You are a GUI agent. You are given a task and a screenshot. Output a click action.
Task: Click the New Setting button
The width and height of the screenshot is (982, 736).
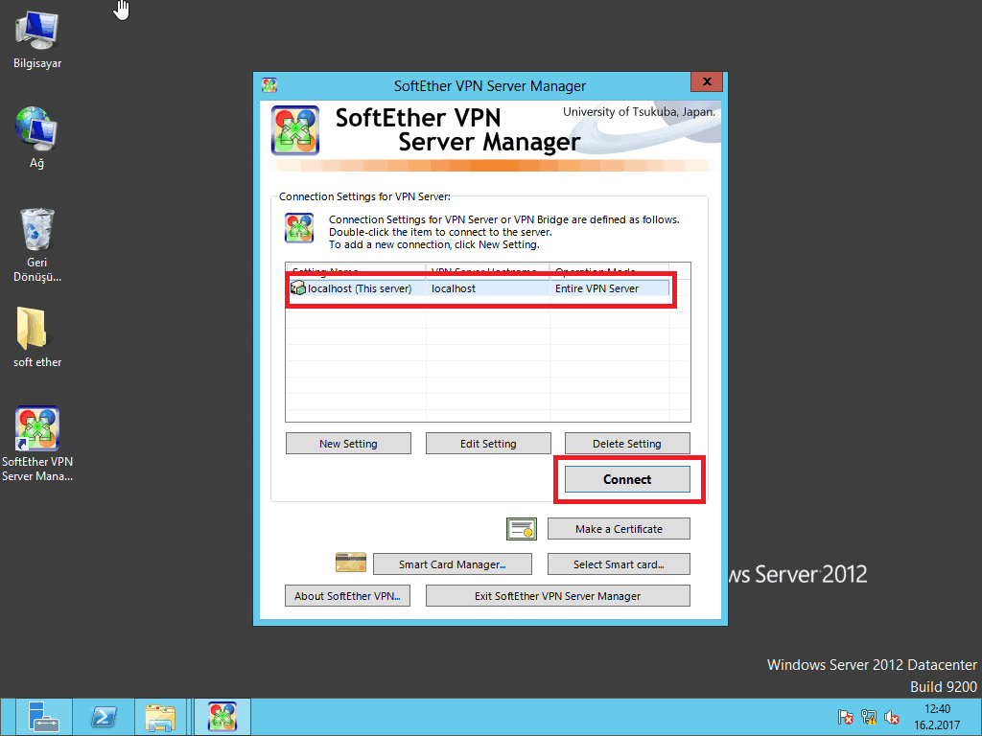(348, 444)
